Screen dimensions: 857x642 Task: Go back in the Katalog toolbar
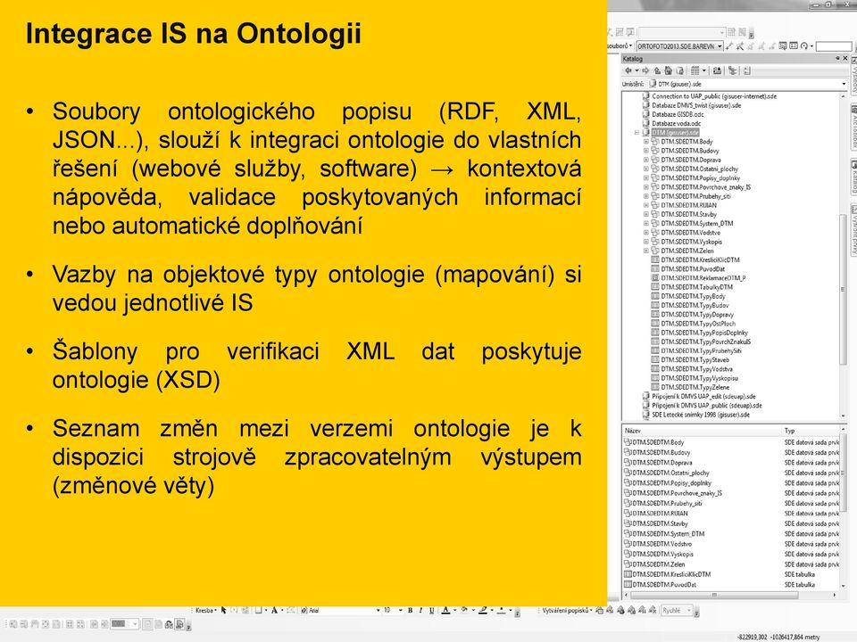pos(628,71)
